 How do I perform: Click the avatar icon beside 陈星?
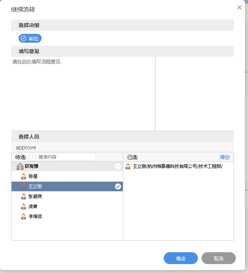coord(24,176)
